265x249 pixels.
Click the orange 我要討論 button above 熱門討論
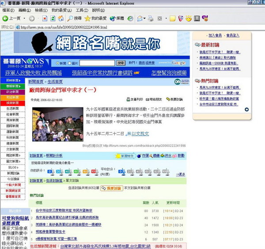(x=112, y=188)
